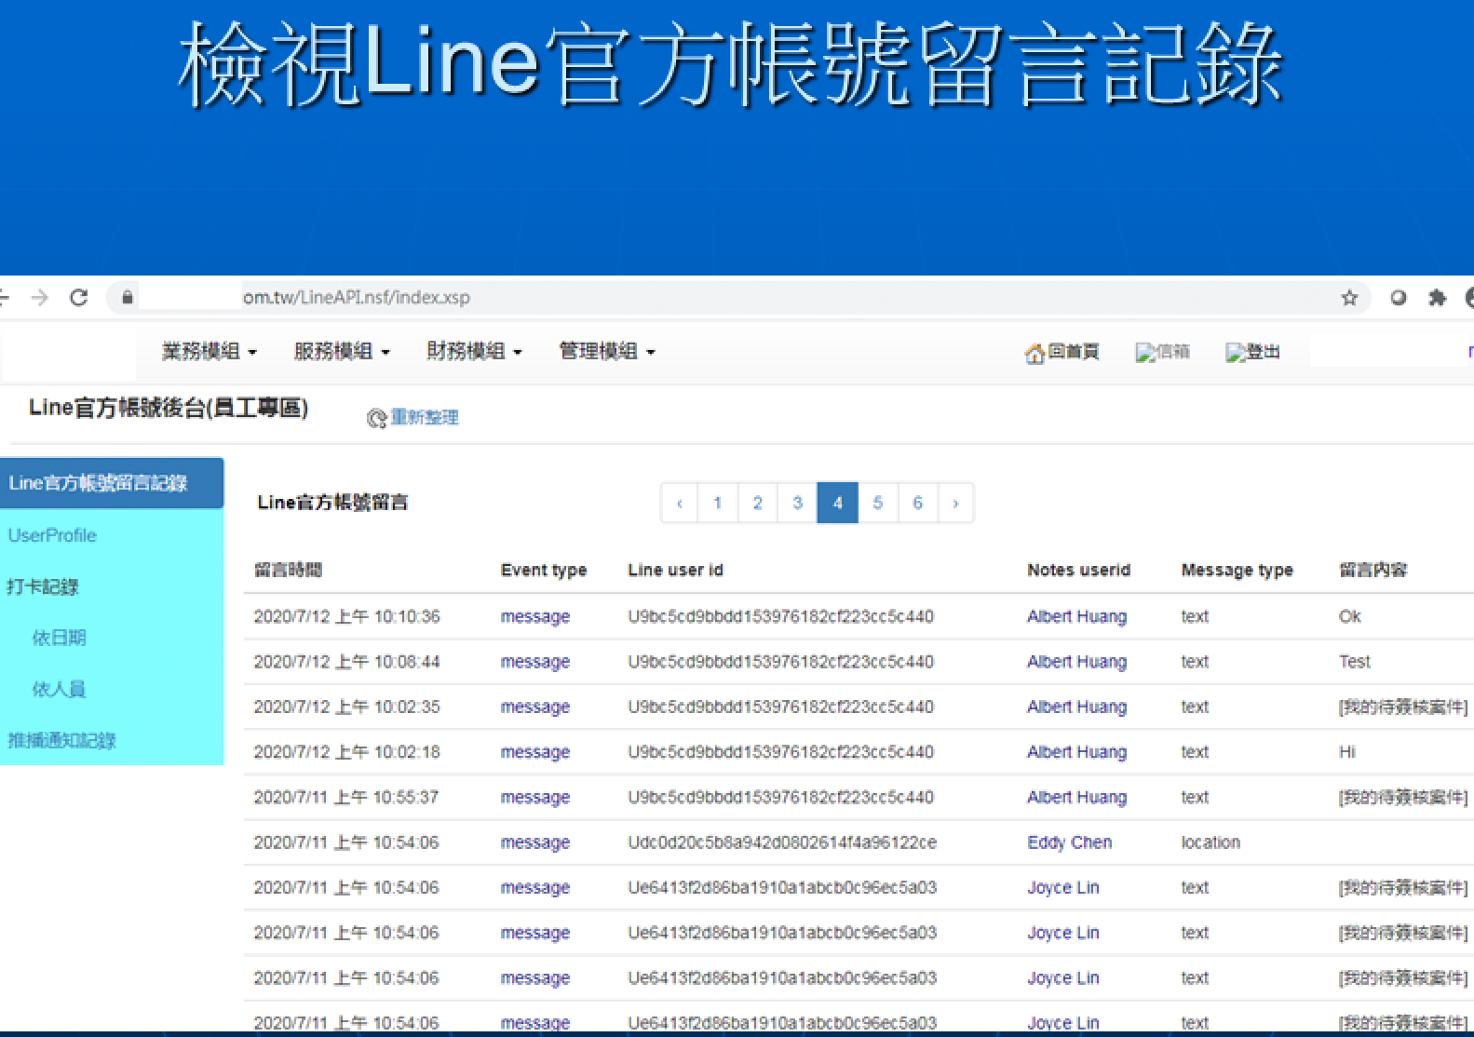The image size is (1474, 1037).
Task: Bookmark this page with the star icon
Action: [x=1349, y=298]
